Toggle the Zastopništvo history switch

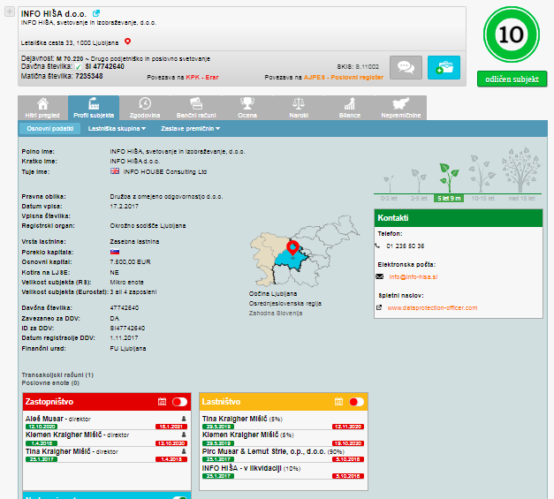[180, 402]
